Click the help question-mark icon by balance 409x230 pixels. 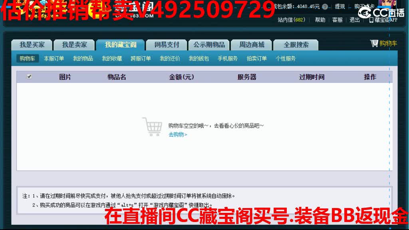point(325,7)
